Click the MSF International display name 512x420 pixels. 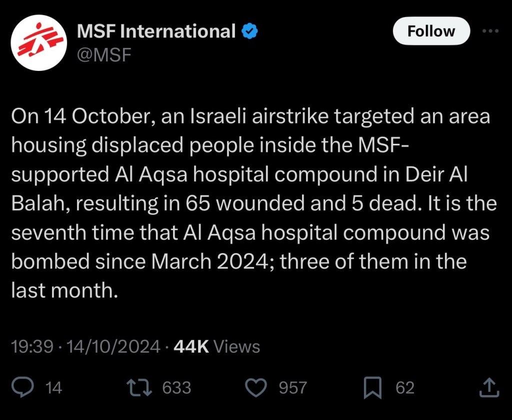tap(156, 31)
